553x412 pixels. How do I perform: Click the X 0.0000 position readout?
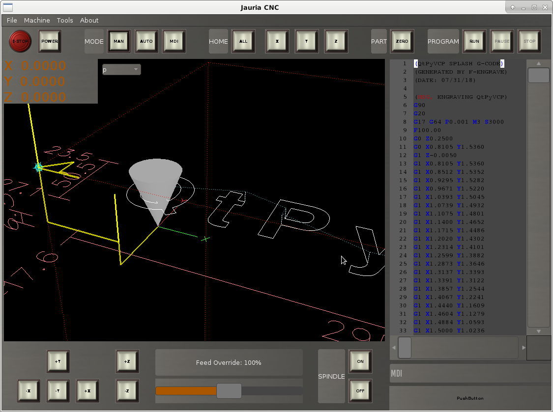point(35,65)
